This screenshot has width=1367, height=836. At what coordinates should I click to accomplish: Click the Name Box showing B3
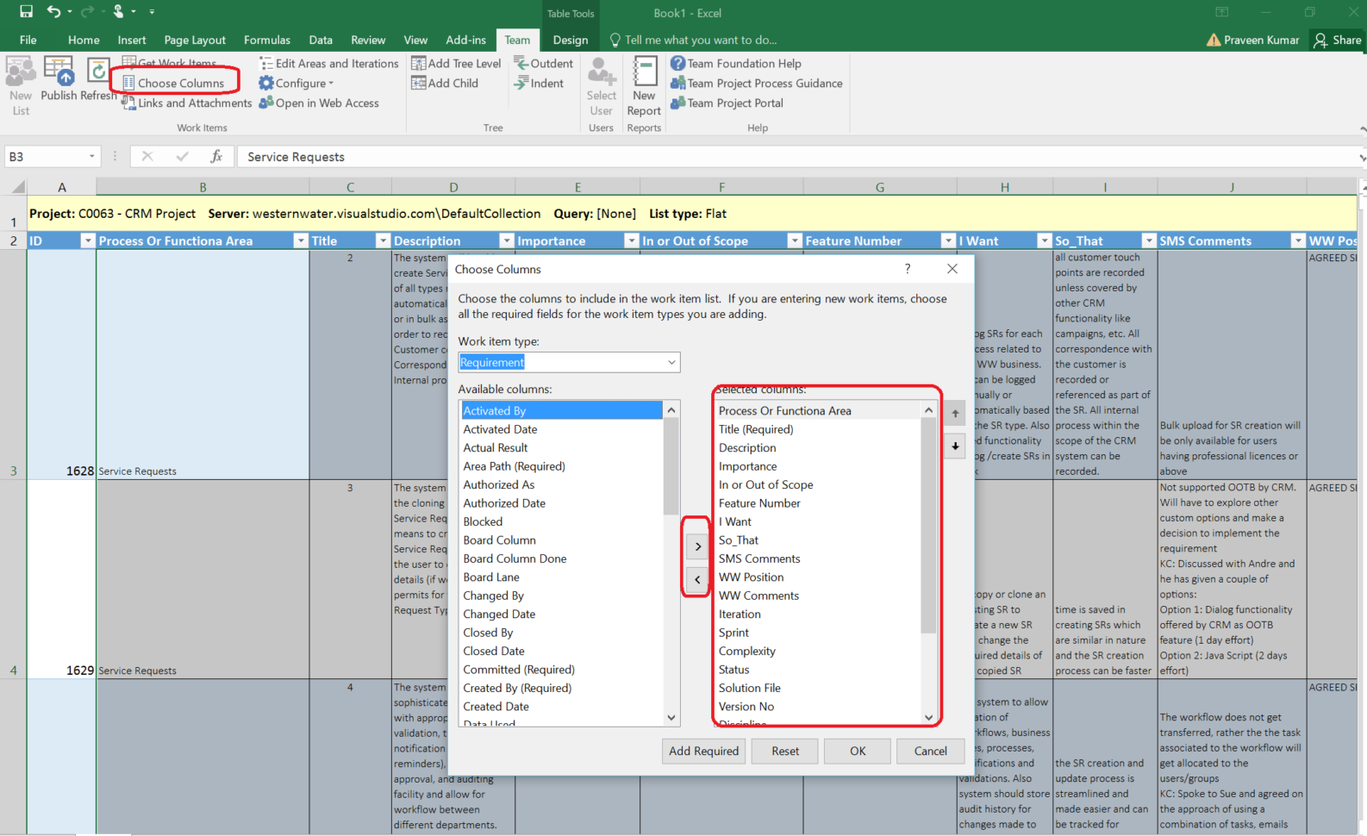[x=52, y=156]
